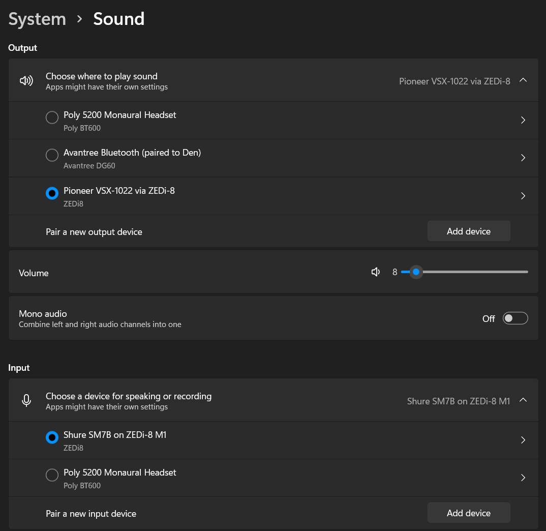The width and height of the screenshot is (546, 531).
Task: Select Avantree Bluetooth output radio button
Action: [x=52, y=155]
